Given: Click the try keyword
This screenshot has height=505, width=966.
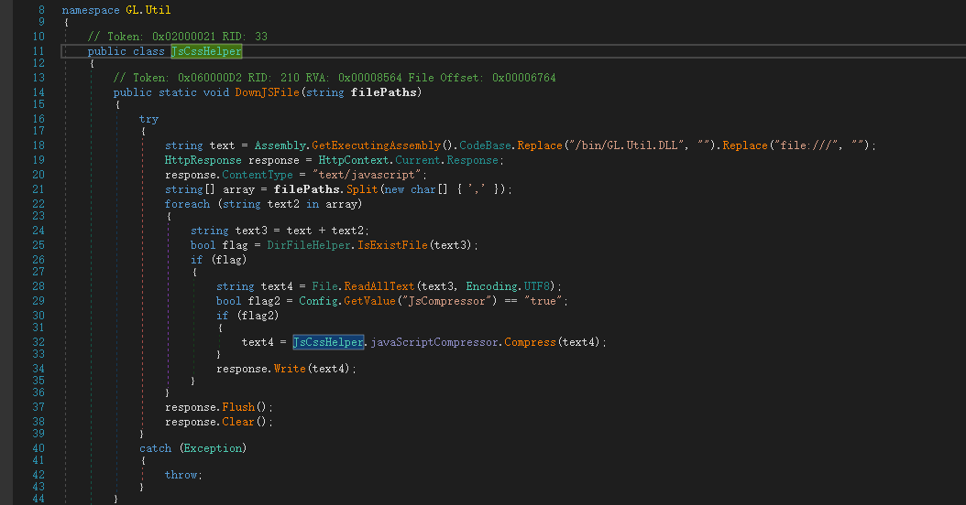Looking at the screenshot, I should click(x=148, y=119).
